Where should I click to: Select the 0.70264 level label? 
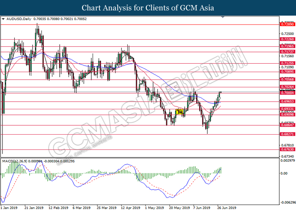(x=288, y=87)
